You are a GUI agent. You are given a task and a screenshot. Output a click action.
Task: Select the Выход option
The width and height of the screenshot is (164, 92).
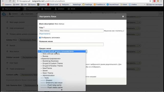click(62, 56)
